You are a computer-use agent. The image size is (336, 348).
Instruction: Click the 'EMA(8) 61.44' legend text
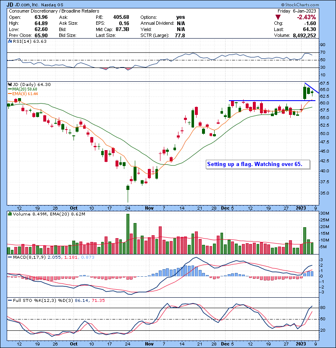coord(25,93)
